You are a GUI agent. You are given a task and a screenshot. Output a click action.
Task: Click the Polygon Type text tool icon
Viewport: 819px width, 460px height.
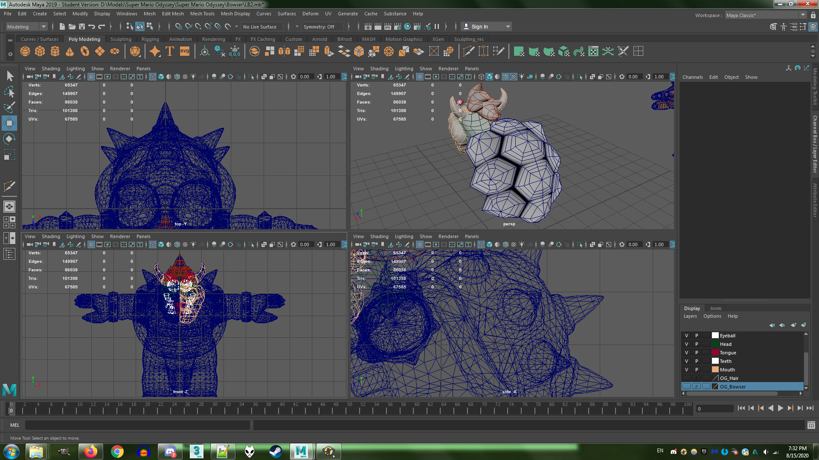[170, 52]
